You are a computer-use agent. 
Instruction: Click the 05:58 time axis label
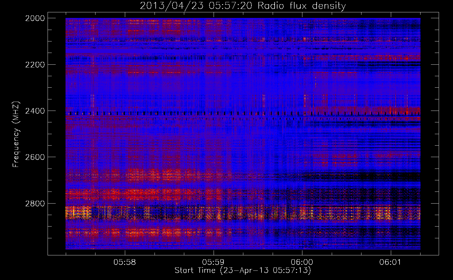(125, 262)
